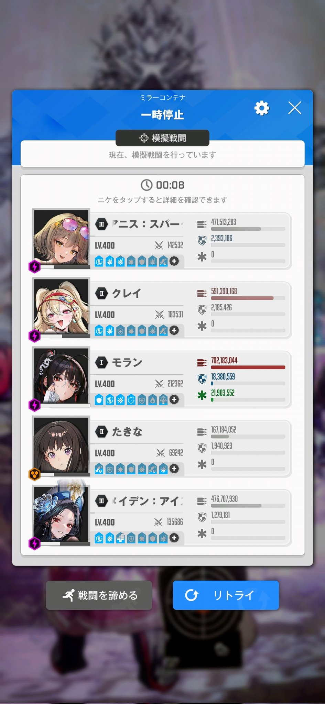Close the pause dialog with X

(x=295, y=108)
